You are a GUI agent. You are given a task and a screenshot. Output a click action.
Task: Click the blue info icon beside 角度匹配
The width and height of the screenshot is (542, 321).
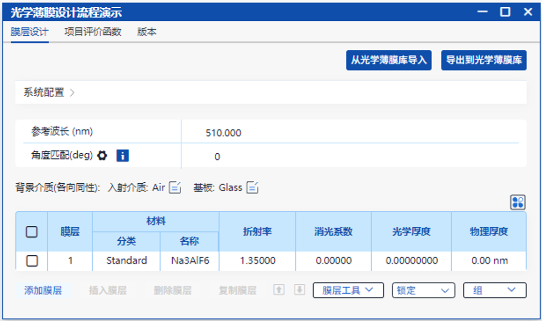point(122,156)
